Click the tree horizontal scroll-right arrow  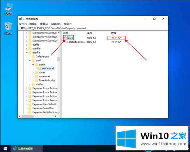click(x=55, y=116)
